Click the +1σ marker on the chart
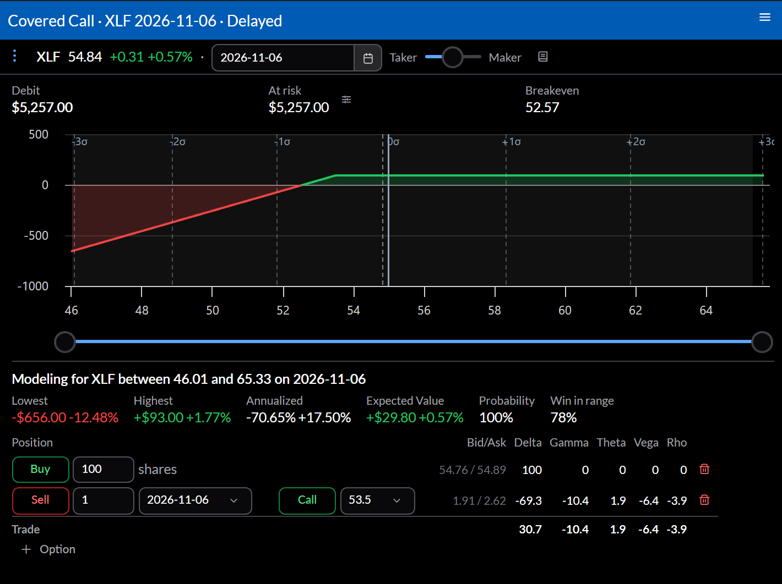 coord(512,142)
